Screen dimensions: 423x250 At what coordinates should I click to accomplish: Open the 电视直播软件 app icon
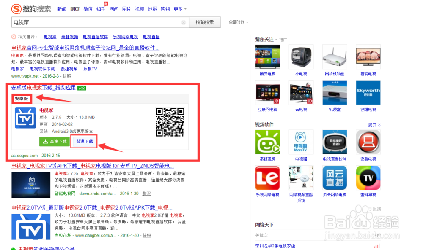point(335,142)
